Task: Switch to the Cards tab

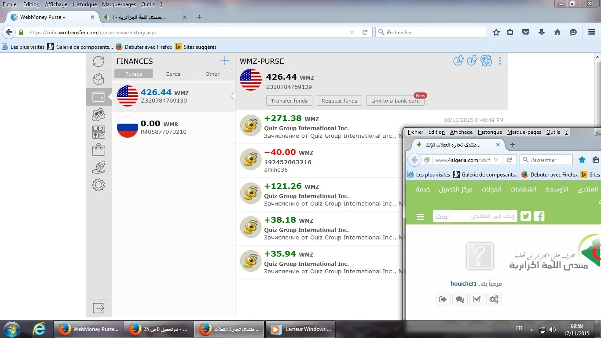Action: coord(173,74)
